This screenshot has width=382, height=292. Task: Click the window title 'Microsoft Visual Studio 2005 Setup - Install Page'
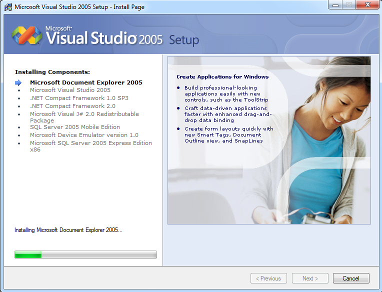coord(79,7)
